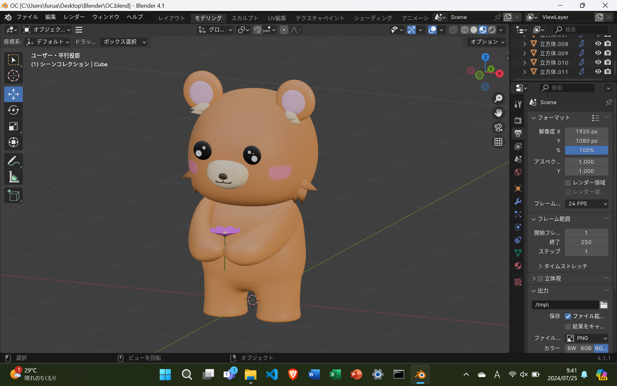This screenshot has height=386, width=617.
Task: Switch to the スカルプト workspace tab
Action: [245, 18]
